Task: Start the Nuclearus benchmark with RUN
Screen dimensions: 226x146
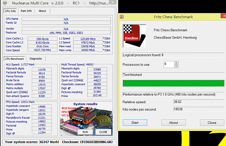Action: pyautogui.click(x=85, y=132)
